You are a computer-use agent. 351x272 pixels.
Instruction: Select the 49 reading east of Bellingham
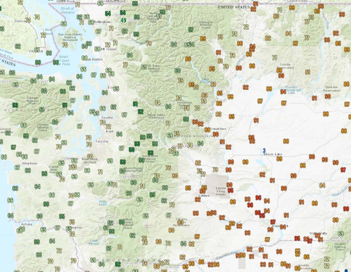(x=123, y=20)
